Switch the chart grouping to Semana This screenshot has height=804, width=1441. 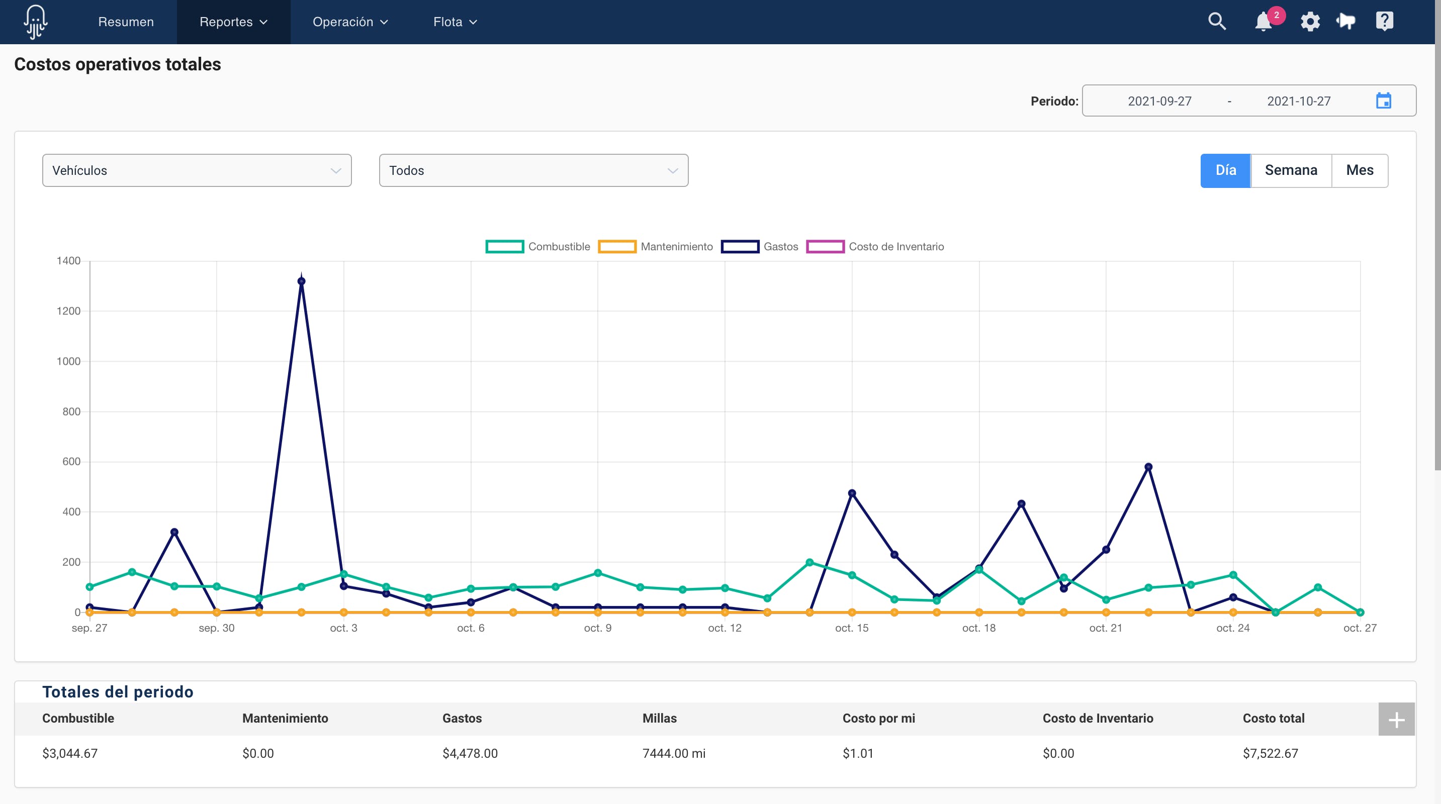click(1291, 170)
